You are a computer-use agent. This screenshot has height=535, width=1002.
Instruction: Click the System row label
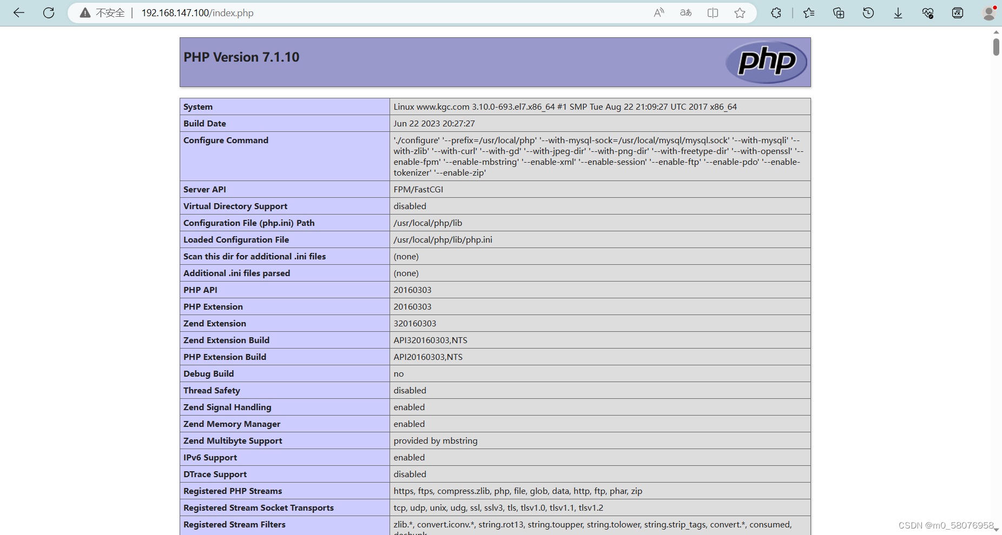tap(198, 107)
